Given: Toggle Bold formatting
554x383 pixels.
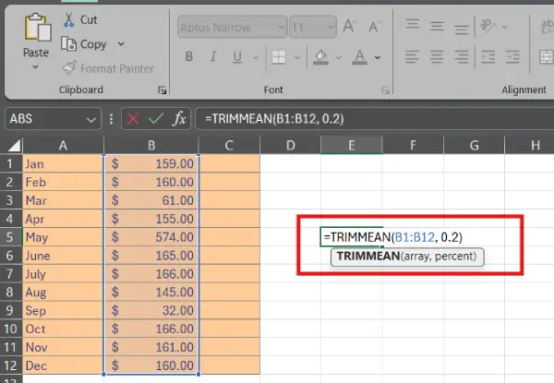Looking at the screenshot, I should [189, 56].
